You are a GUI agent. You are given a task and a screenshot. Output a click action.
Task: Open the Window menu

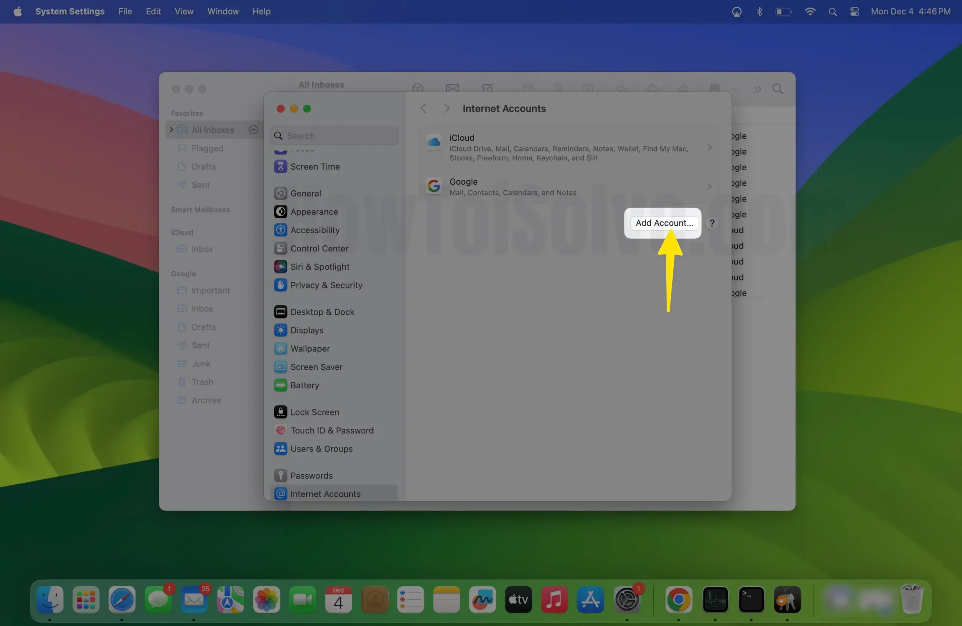223,12
